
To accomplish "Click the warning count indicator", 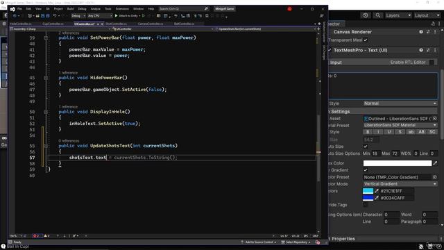I will pos(46,236).
